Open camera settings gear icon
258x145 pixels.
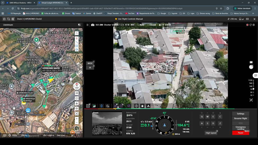[x=254, y=25]
